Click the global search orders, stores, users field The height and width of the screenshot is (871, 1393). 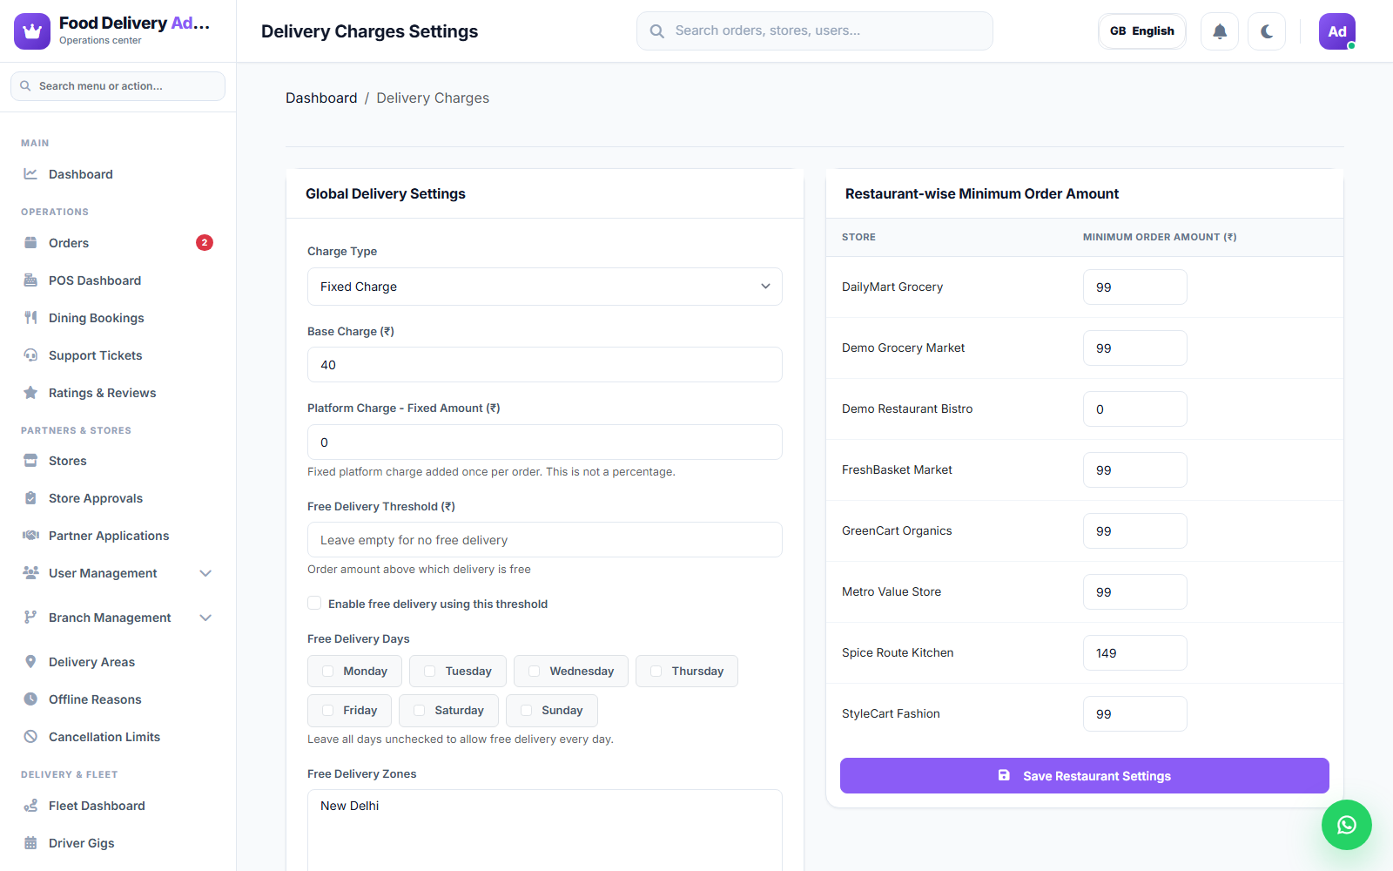815,31
